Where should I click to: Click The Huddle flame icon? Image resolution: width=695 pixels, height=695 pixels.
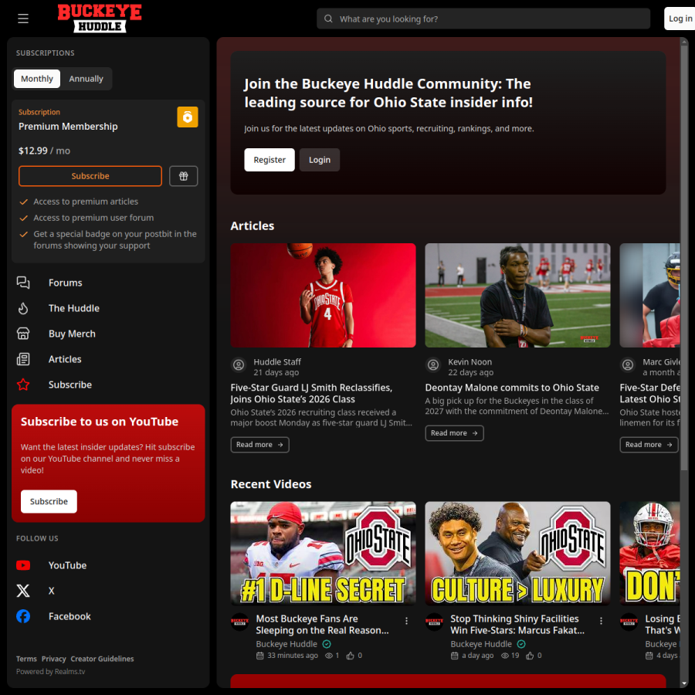[23, 308]
